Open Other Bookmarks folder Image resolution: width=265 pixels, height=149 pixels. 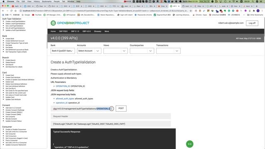pyautogui.click(x=255, y=15)
